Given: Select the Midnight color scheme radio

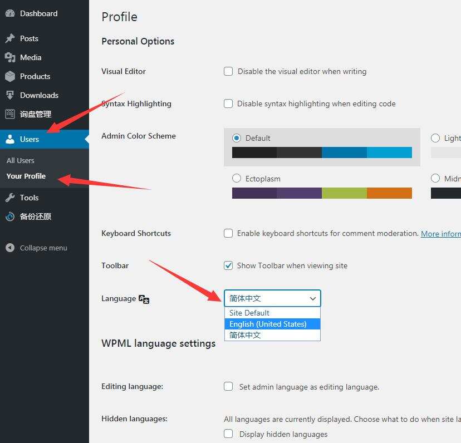Looking at the screenshot, I should [435, 178].
